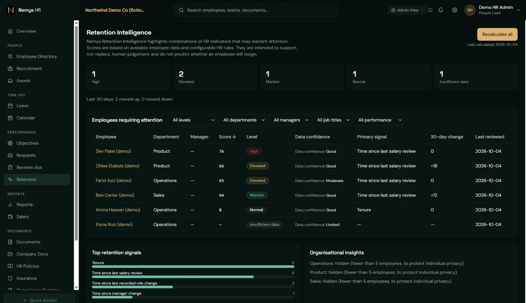The height and width of the screenshot is (303, 526).
Task: Open notifications bell icon
Action: (441, 10)
